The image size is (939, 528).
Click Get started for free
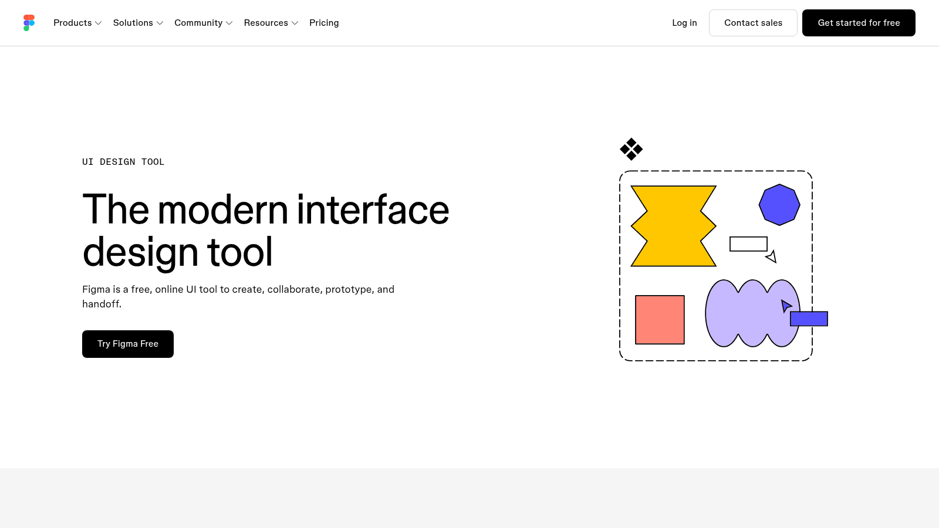(x=859, y=23)
